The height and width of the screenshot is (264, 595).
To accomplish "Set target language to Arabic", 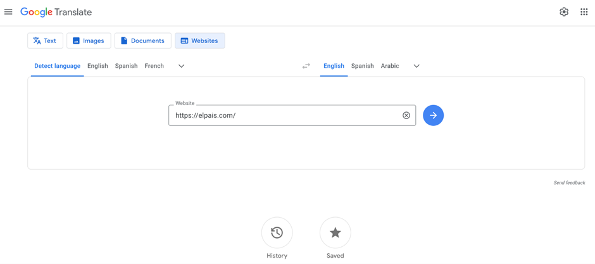I will coord(390,66).
